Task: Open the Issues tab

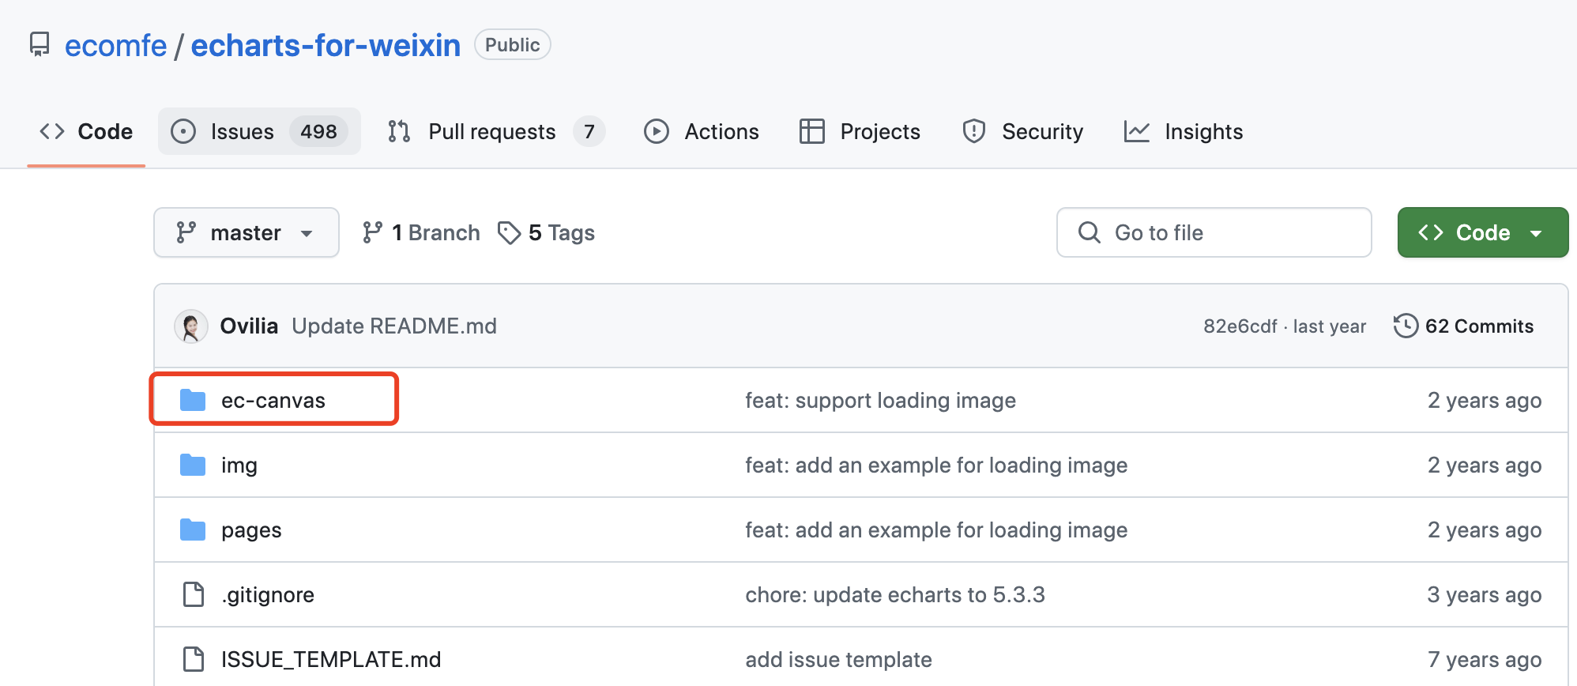Action: 259,131
